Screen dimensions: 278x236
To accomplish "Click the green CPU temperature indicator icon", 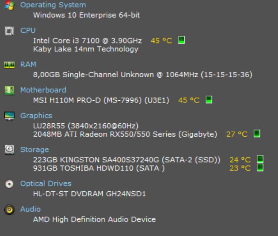I will click(x=181, y=40).
